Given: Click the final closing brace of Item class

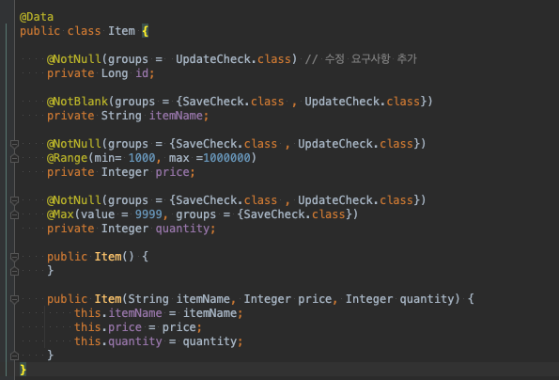Looking at the screenshot, I should tap(23, 370).
